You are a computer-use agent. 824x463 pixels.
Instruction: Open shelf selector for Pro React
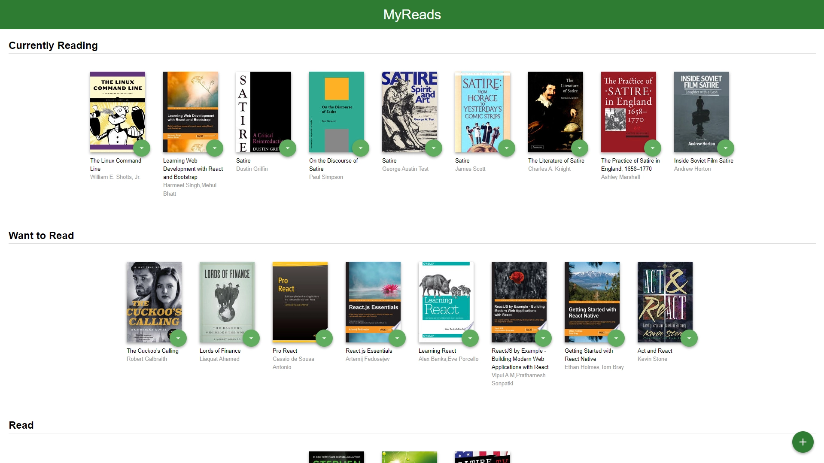tap(324, 338)
